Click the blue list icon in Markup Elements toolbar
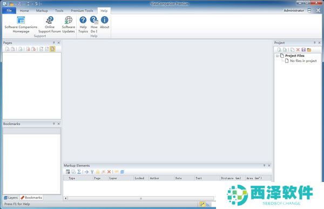This screenshot has height=209, width=324. (123, 172)
